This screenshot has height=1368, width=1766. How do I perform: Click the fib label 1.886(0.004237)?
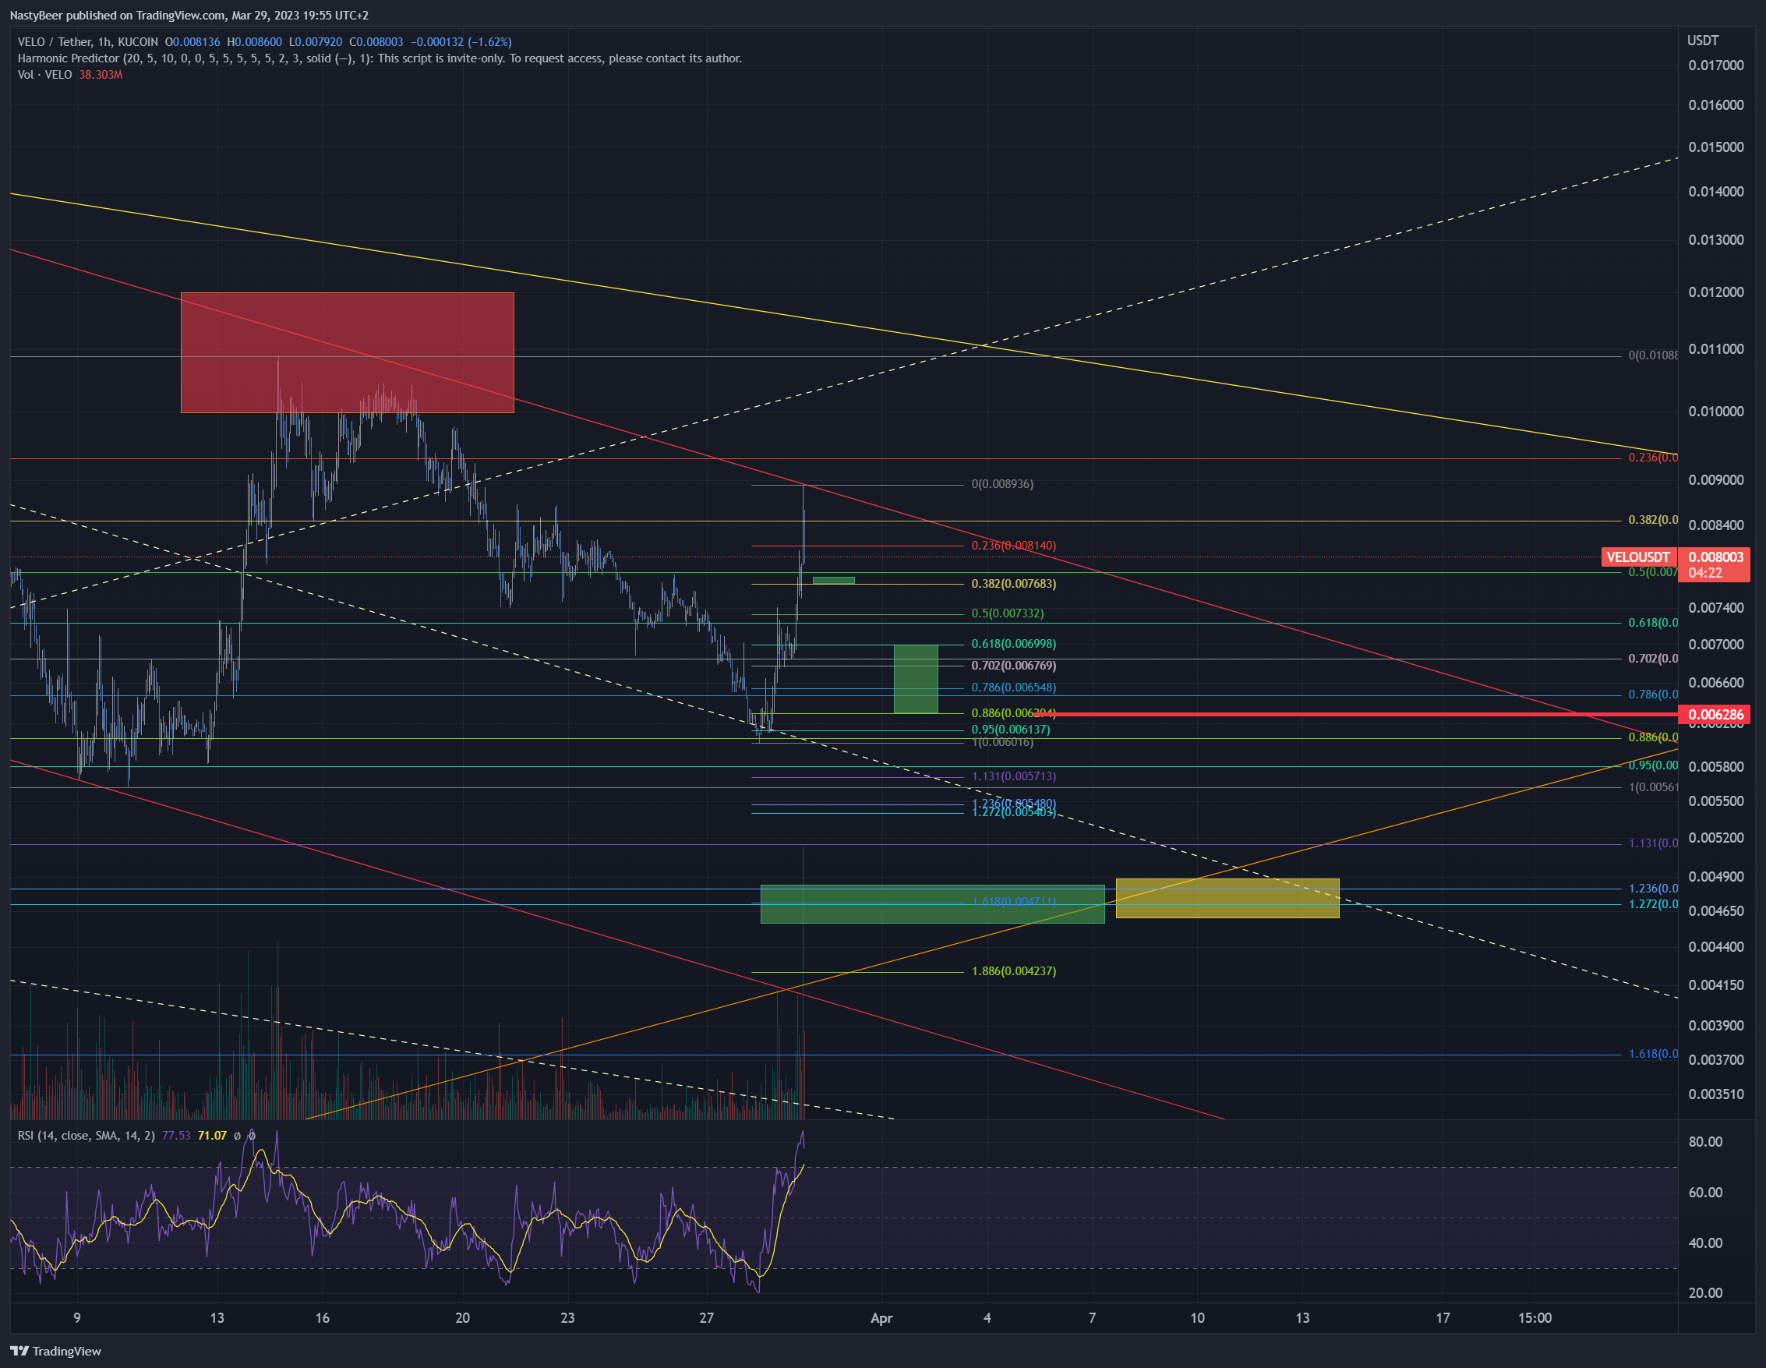pos(1013,970)
